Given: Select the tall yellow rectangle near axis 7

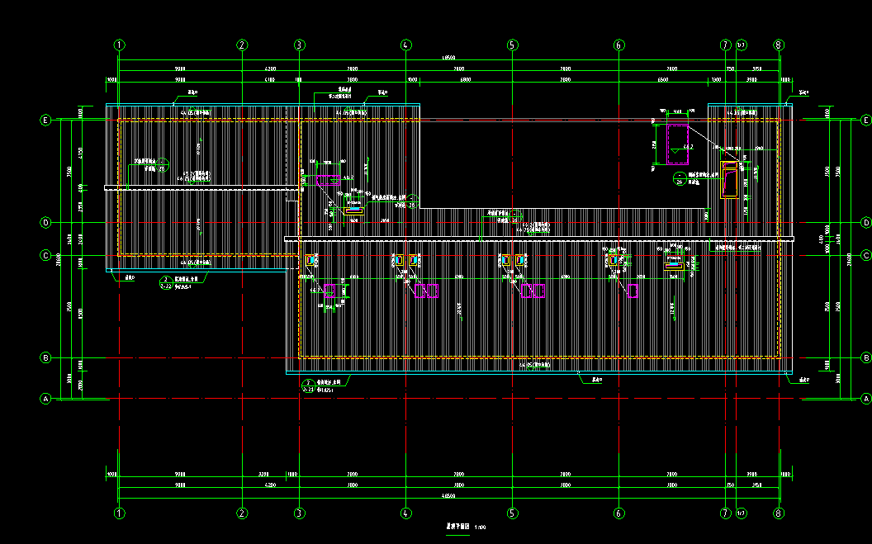Looking at the screenshot, I should tap(729, 180).
